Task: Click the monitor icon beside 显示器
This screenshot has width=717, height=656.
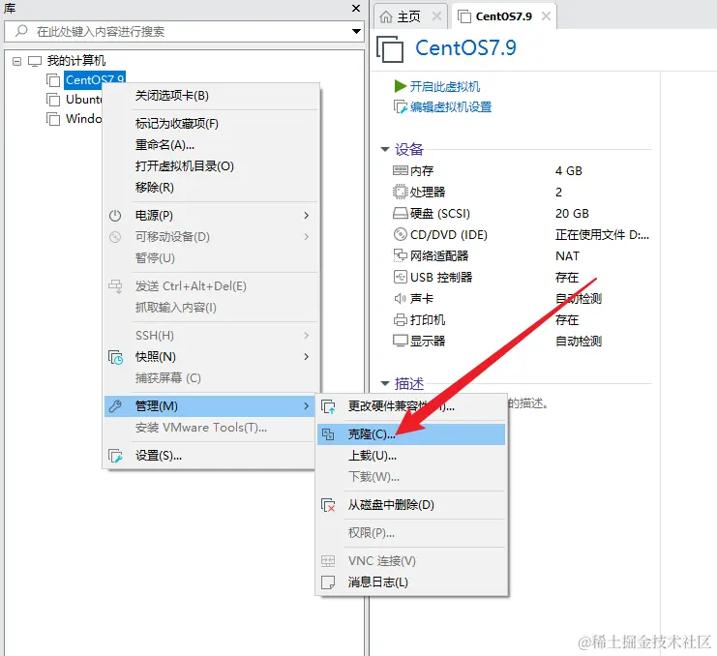Action: [401, 341]
